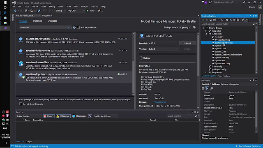Collapse the References node in Solution Explorer
This screenshot has width=263, height=148.
206,34
